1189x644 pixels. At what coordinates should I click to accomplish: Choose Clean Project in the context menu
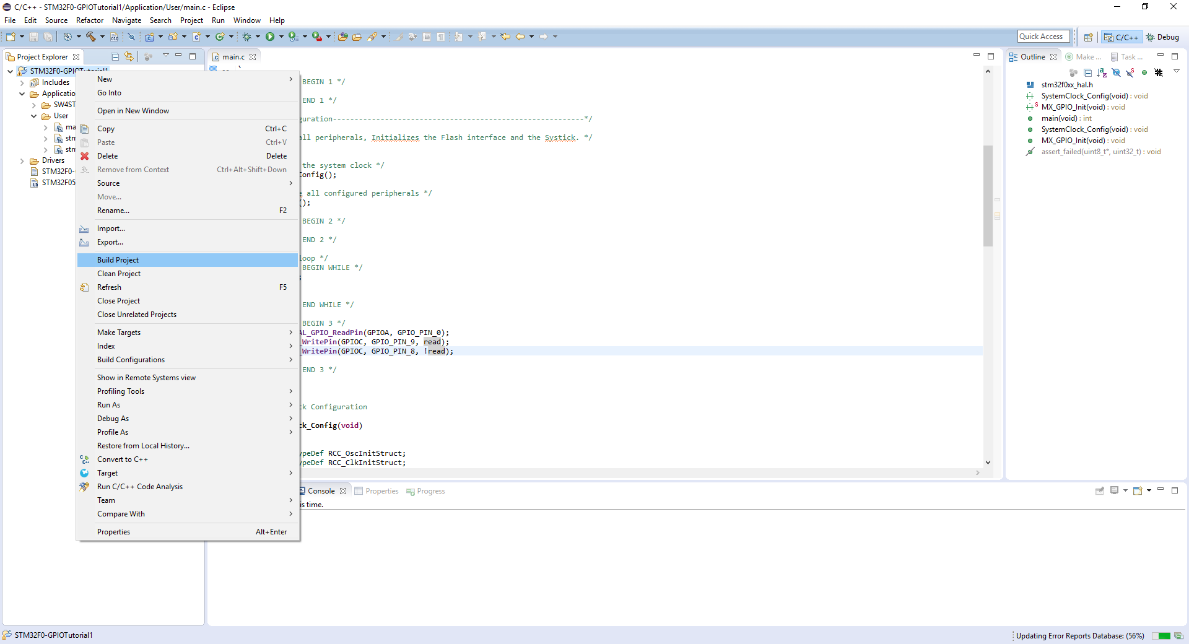119,274
